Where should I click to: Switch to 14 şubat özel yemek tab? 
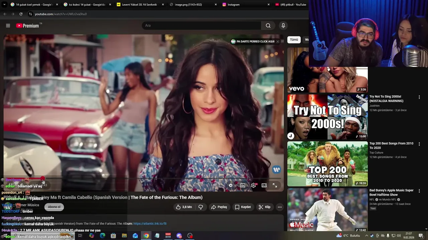click(34, 5)
